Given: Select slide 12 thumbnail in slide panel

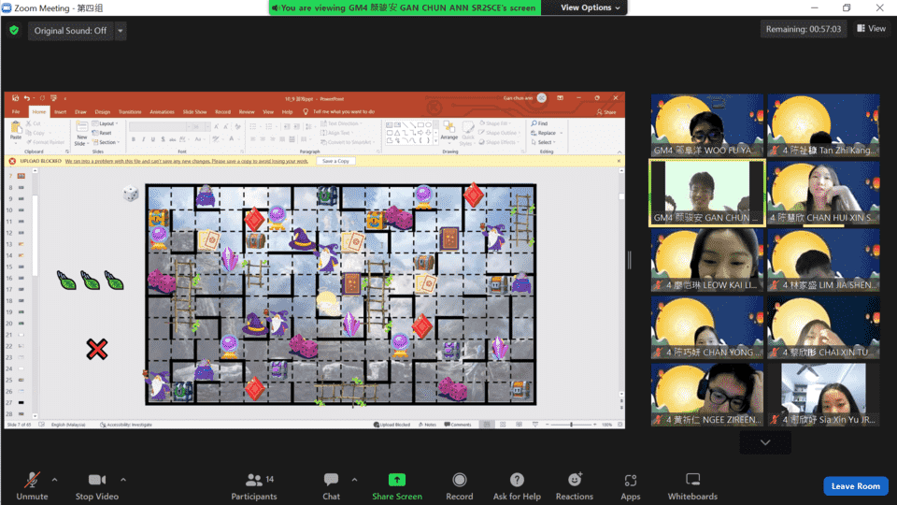Looking at the screenshot, I should pyautogui.click(x=21, y=233).
